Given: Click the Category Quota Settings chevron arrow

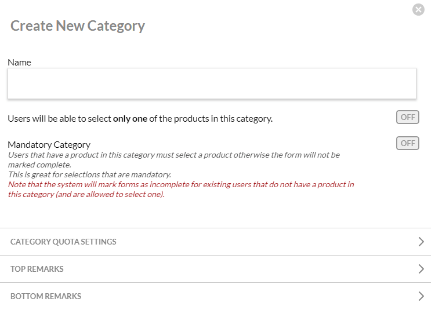Looking at the screenshot, I should (422, 242).
